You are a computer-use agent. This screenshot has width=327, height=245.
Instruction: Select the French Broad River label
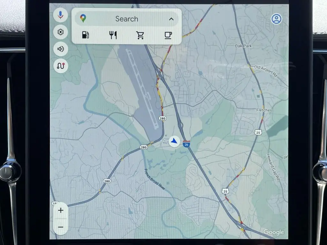tap(155, 180)
